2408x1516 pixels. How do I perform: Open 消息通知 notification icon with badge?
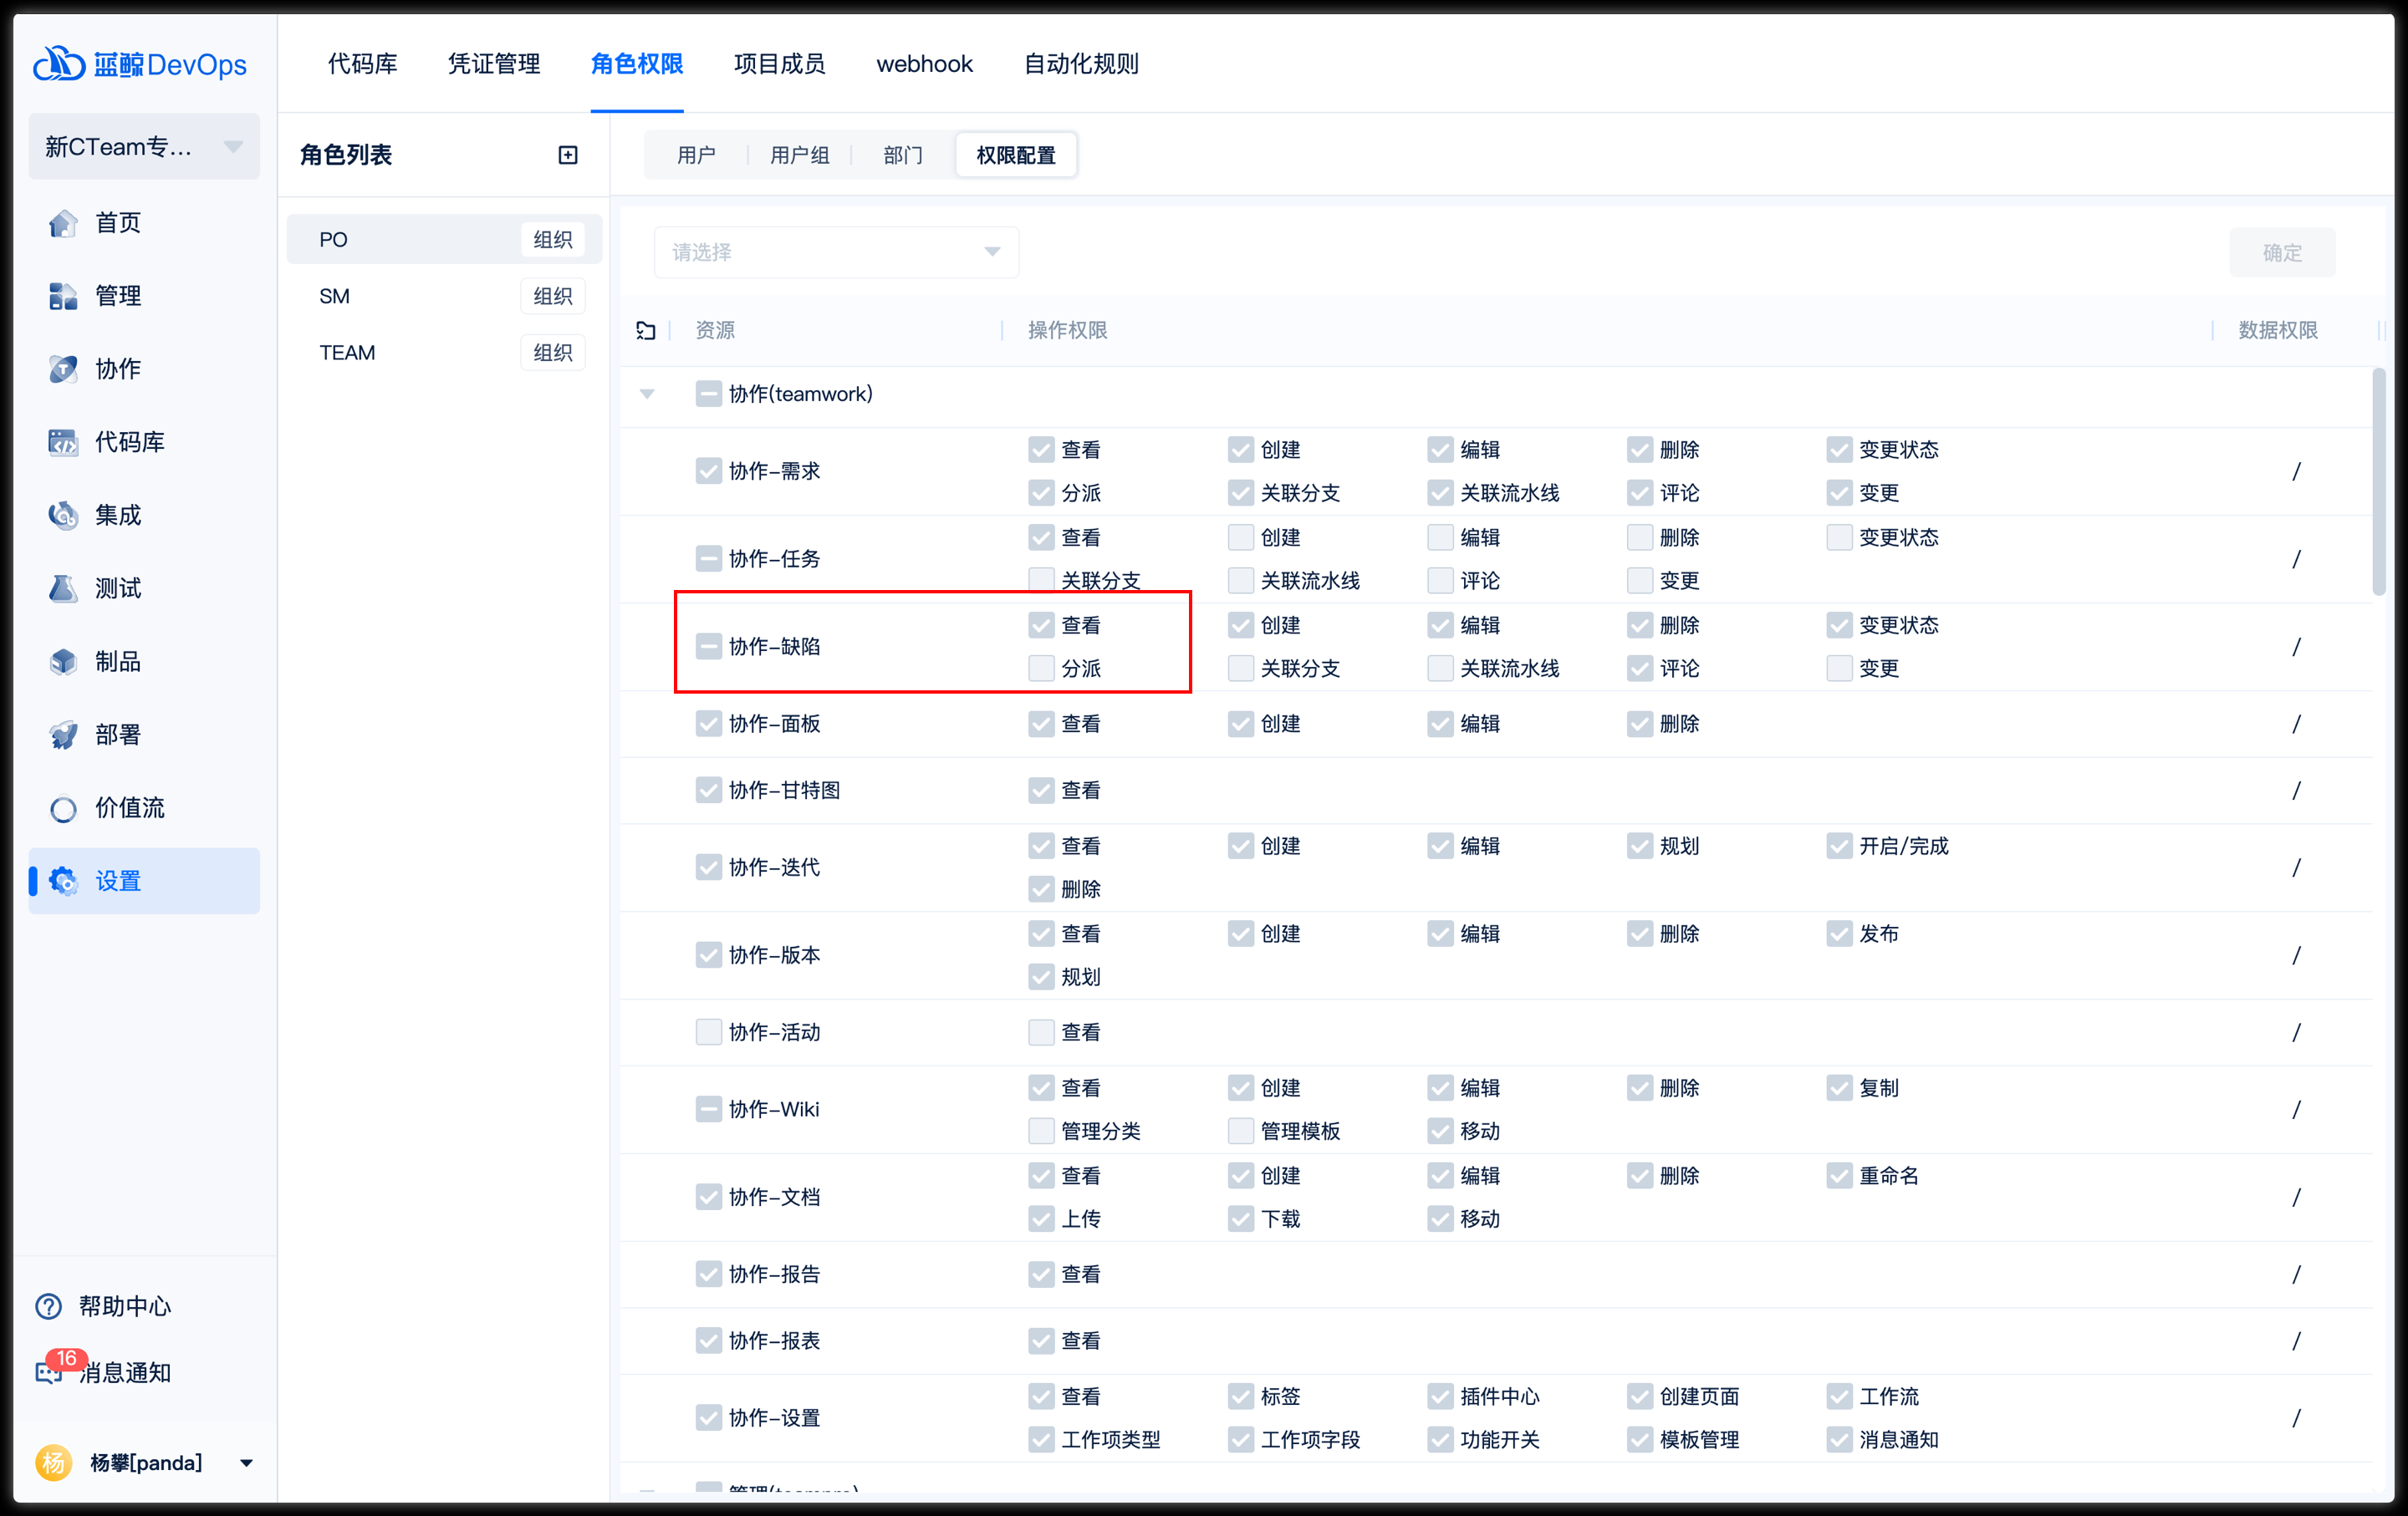click(50, 1371)
